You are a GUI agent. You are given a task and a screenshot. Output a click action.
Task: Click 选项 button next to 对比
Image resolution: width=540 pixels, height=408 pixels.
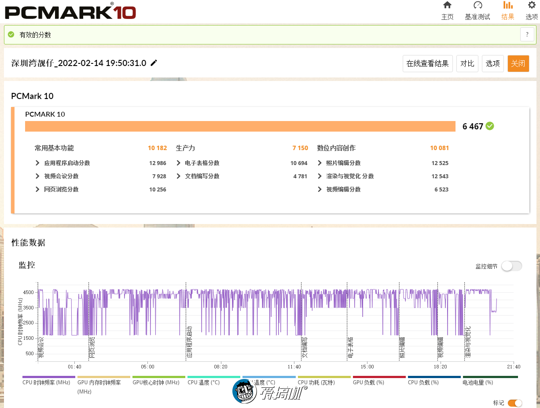pyautogui.click(x=493, y=63)
